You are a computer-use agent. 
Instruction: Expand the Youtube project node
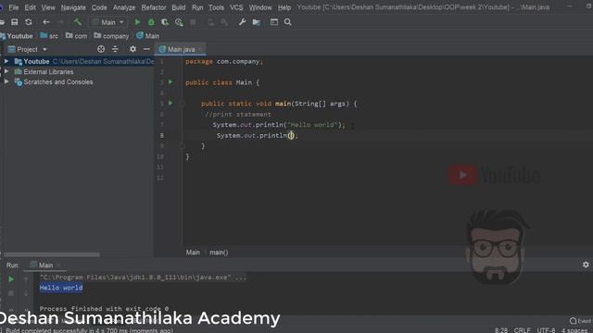click(x=6, y=61)
